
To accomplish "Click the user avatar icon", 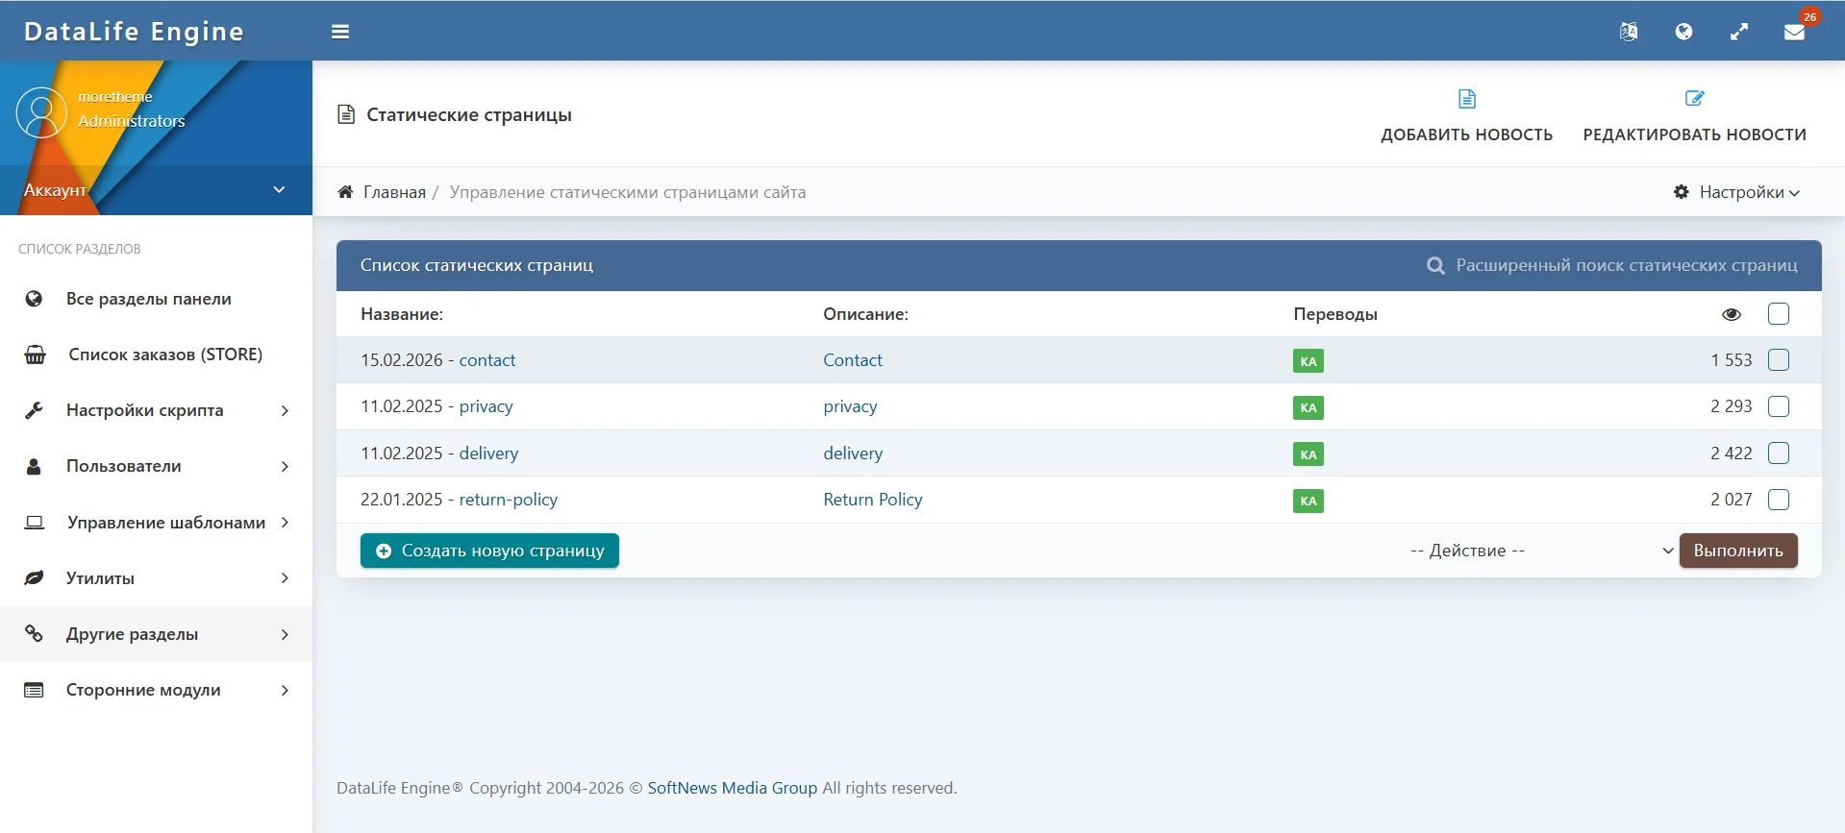I will pos(41,112).
